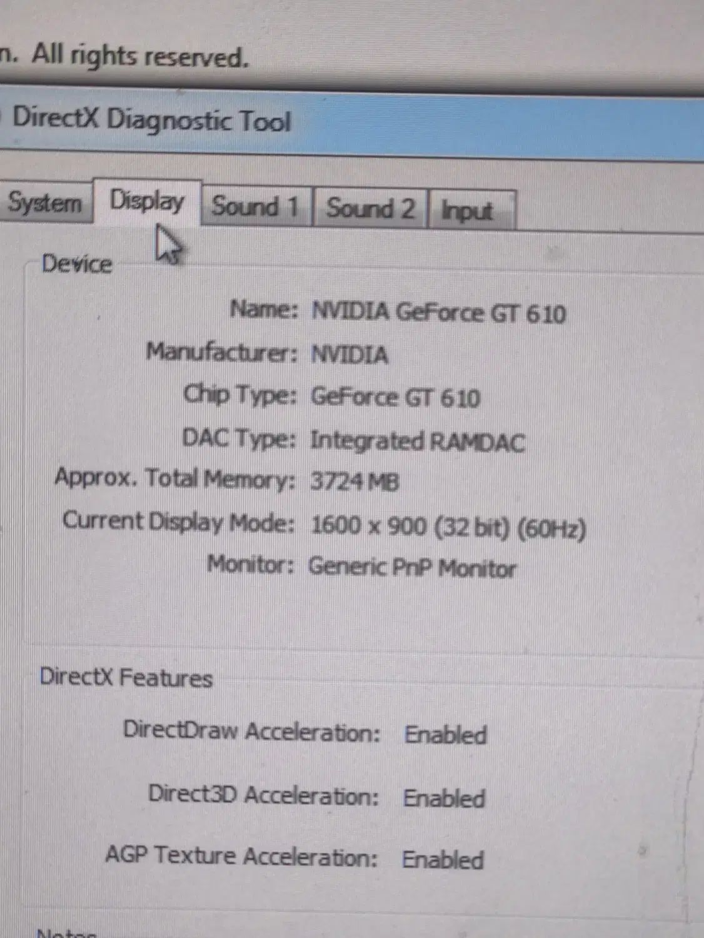Click the Direct3D Acceleration label
The width and height of the screenshot is (704, 938).
[264, 795]
